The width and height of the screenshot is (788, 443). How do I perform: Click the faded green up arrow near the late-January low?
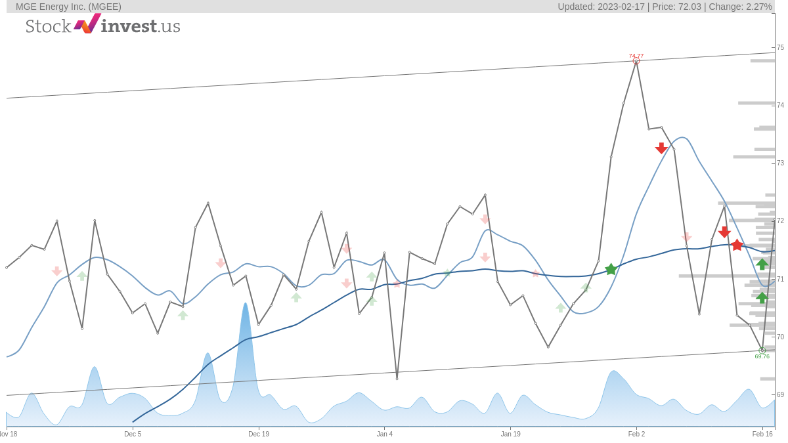tap(560, 307)
